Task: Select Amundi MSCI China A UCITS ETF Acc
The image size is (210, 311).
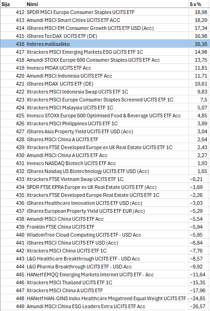Action: [107, 155]
